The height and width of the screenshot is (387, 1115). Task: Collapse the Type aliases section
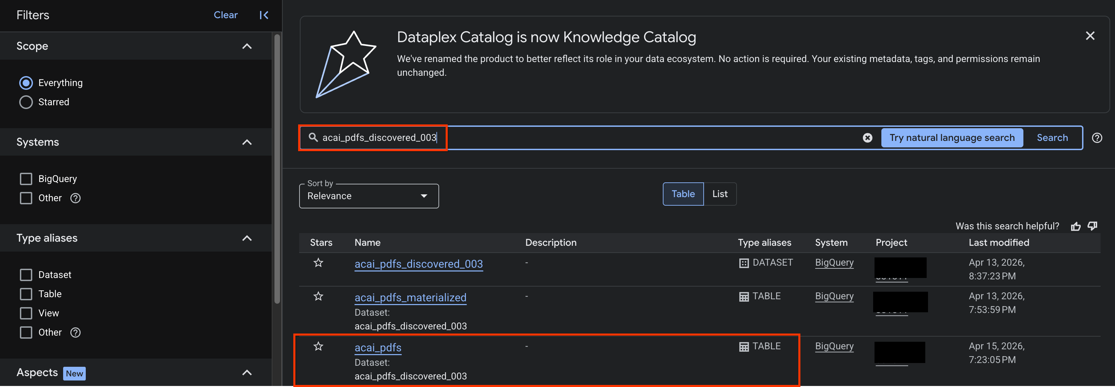[247, 238]
